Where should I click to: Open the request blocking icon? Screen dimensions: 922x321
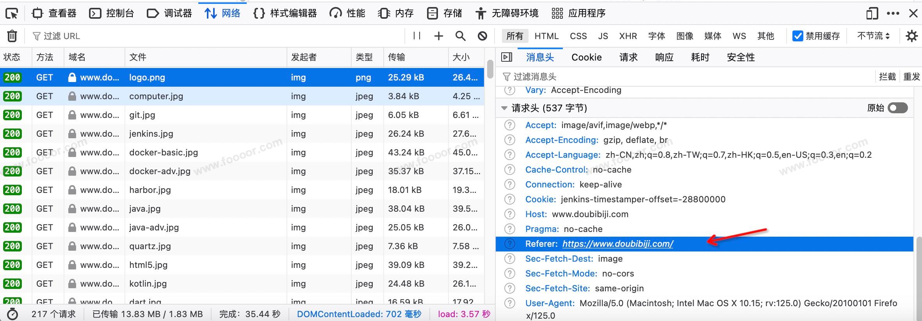(482, 36)
